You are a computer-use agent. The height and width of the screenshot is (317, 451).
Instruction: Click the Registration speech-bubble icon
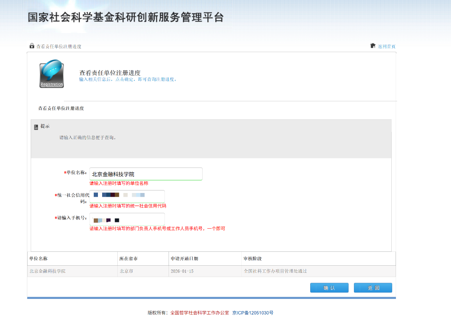(x=52, y=74)
